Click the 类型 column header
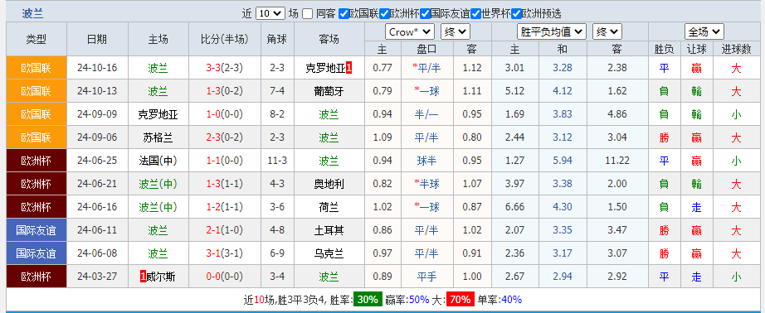The width and height of the screenshot is (765, 313). [37, 39]
